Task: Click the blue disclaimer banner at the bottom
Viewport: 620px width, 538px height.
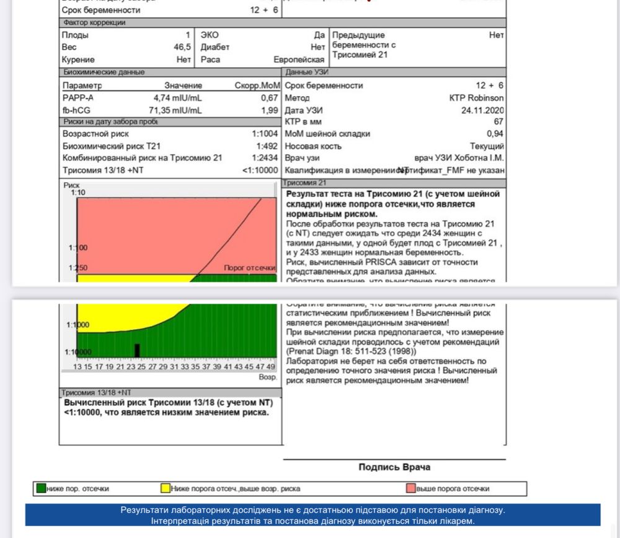Action: (x=312, y=515)
